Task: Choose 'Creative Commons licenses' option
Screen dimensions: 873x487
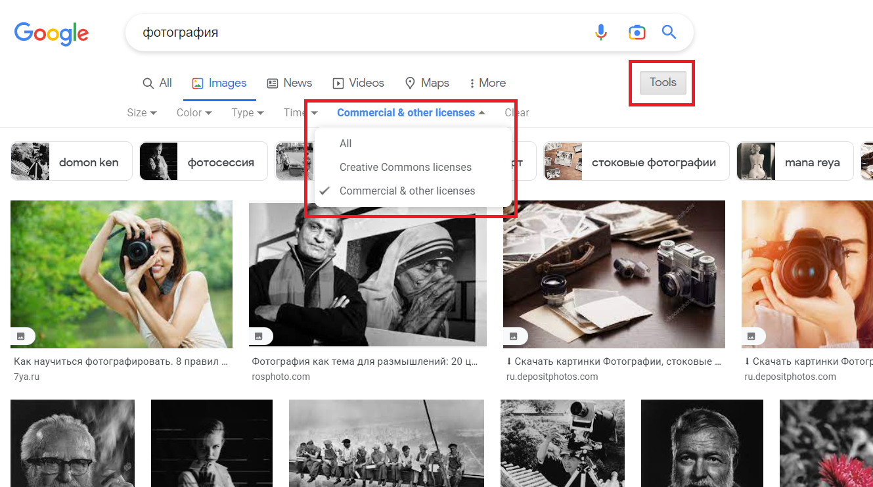Action: tap(405, 168)
